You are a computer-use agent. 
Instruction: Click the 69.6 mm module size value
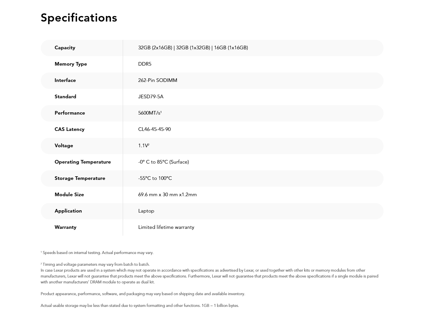[x=167, y=195]
